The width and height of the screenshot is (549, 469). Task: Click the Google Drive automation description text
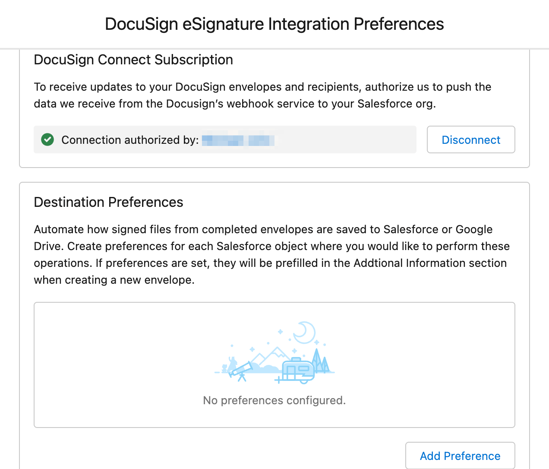tap(272, 254)
